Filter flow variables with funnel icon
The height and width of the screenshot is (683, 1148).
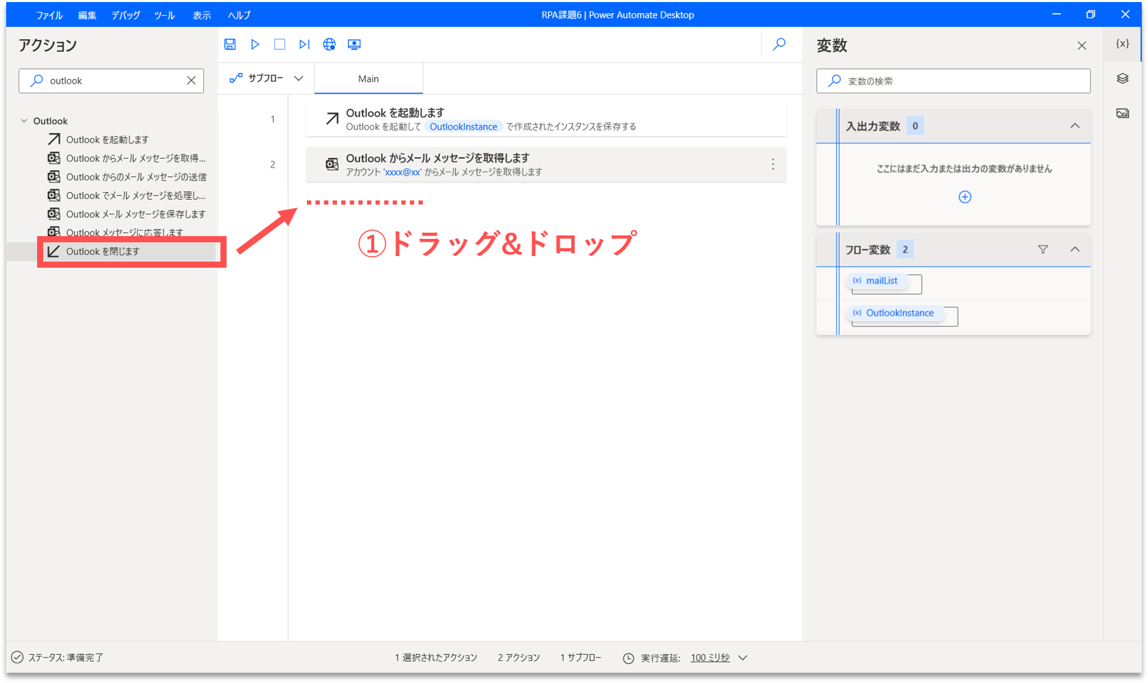coord(1043,250)
